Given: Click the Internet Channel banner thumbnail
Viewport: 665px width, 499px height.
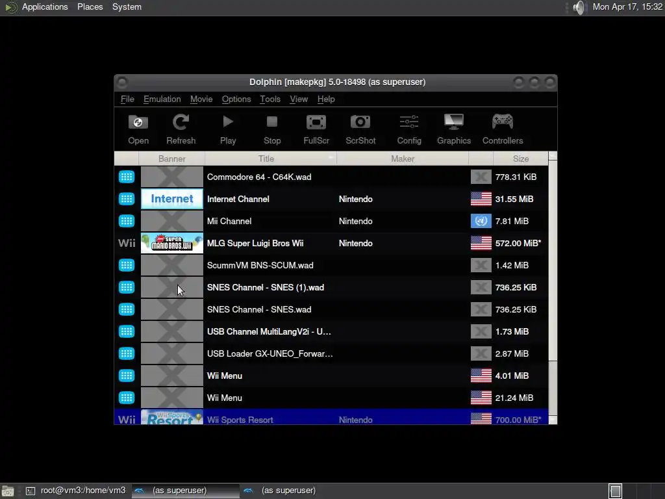Looking at the screenshot, I should pyautogui.click(x=171, y=199).
